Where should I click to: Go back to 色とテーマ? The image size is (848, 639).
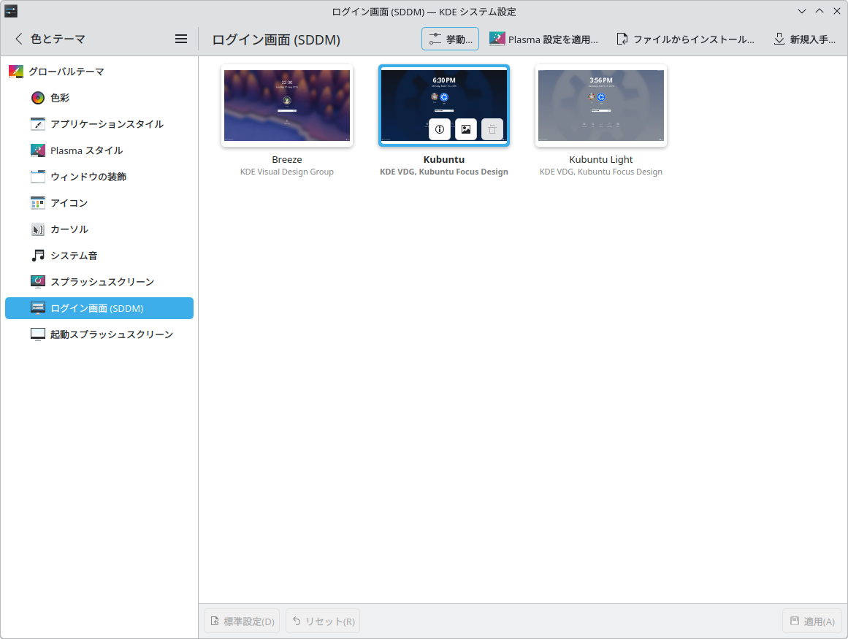pyautogui.click(x=50, y=39)
